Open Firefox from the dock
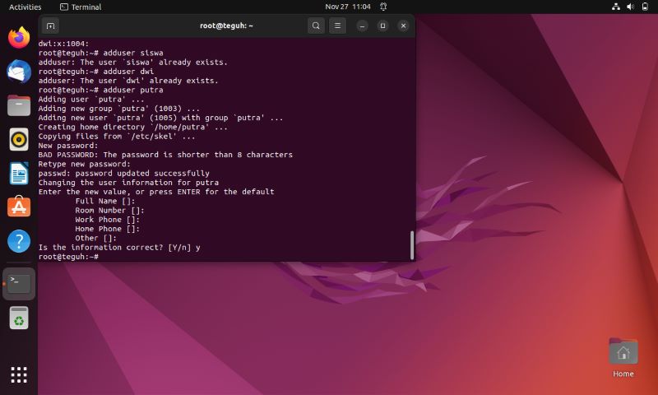This screenshot has width=658, height=395. tap(19, 37)
